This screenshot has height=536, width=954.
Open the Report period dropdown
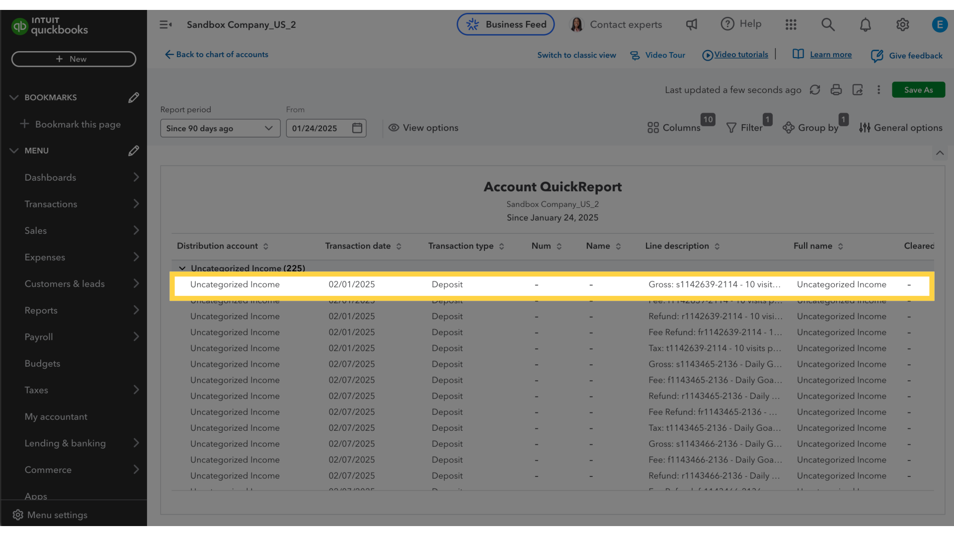tap(220, 128)
